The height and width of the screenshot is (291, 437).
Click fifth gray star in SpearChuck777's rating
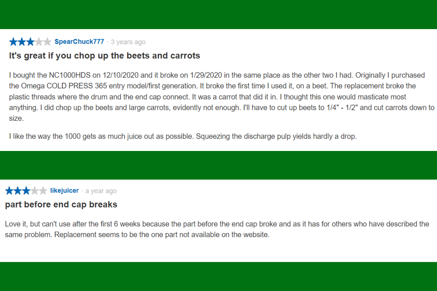pyautogui.click(x=47, y=42)
